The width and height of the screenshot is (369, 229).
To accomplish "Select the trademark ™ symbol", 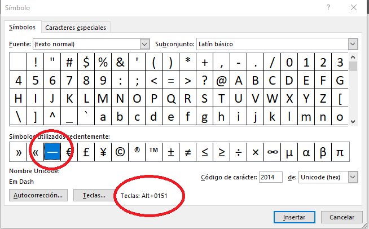I will coord(153,152).
